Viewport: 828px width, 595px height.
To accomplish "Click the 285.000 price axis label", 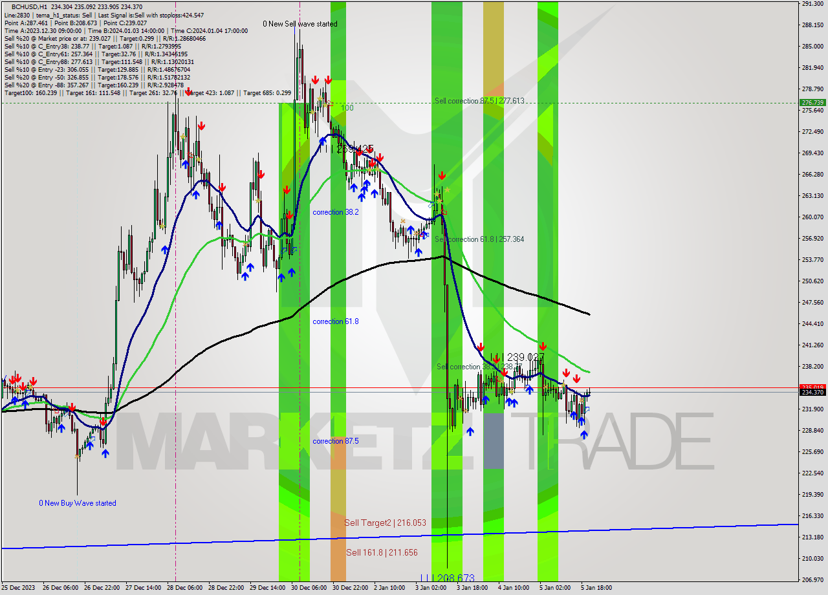I will tap(812, 47).
